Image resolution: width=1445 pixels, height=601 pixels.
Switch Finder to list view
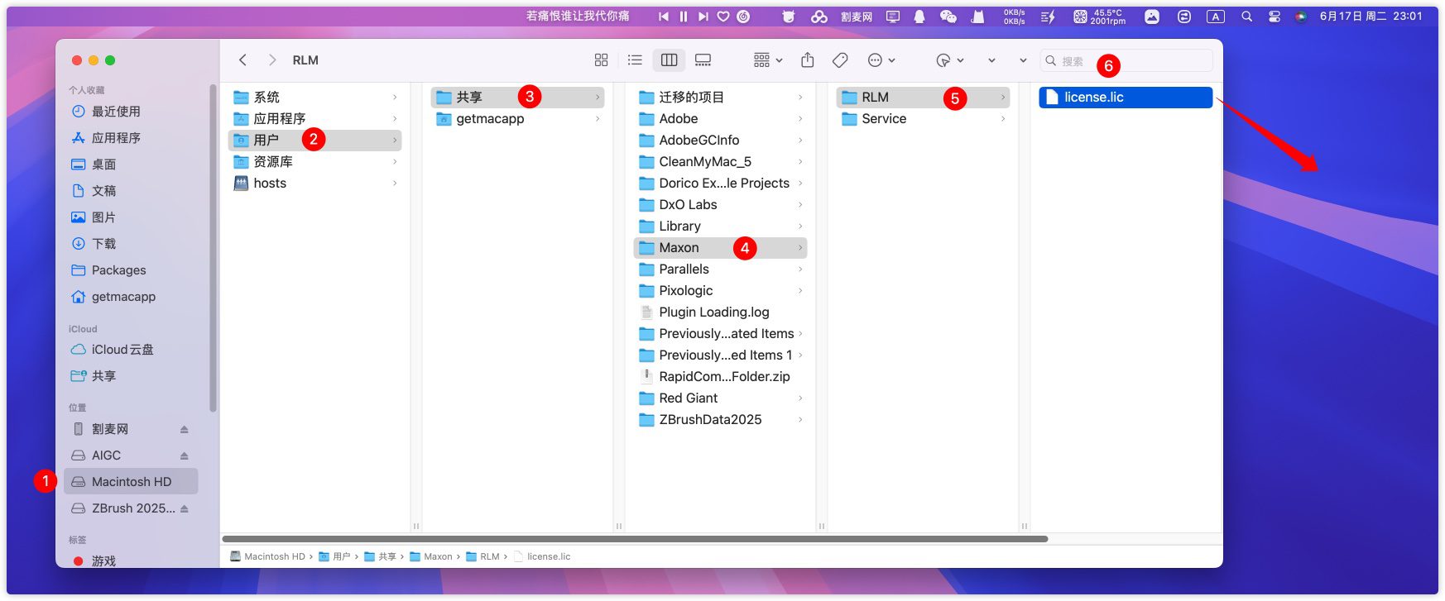point(635,60)
